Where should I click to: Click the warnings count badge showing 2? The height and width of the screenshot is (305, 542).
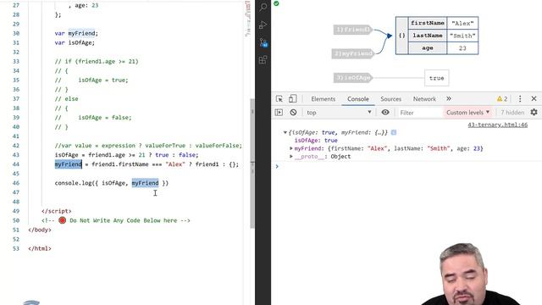[x=502, y=99]
